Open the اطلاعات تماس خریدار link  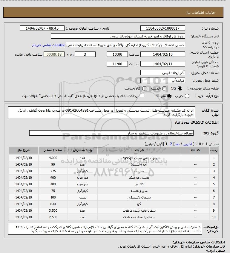[x=48, y=45]
